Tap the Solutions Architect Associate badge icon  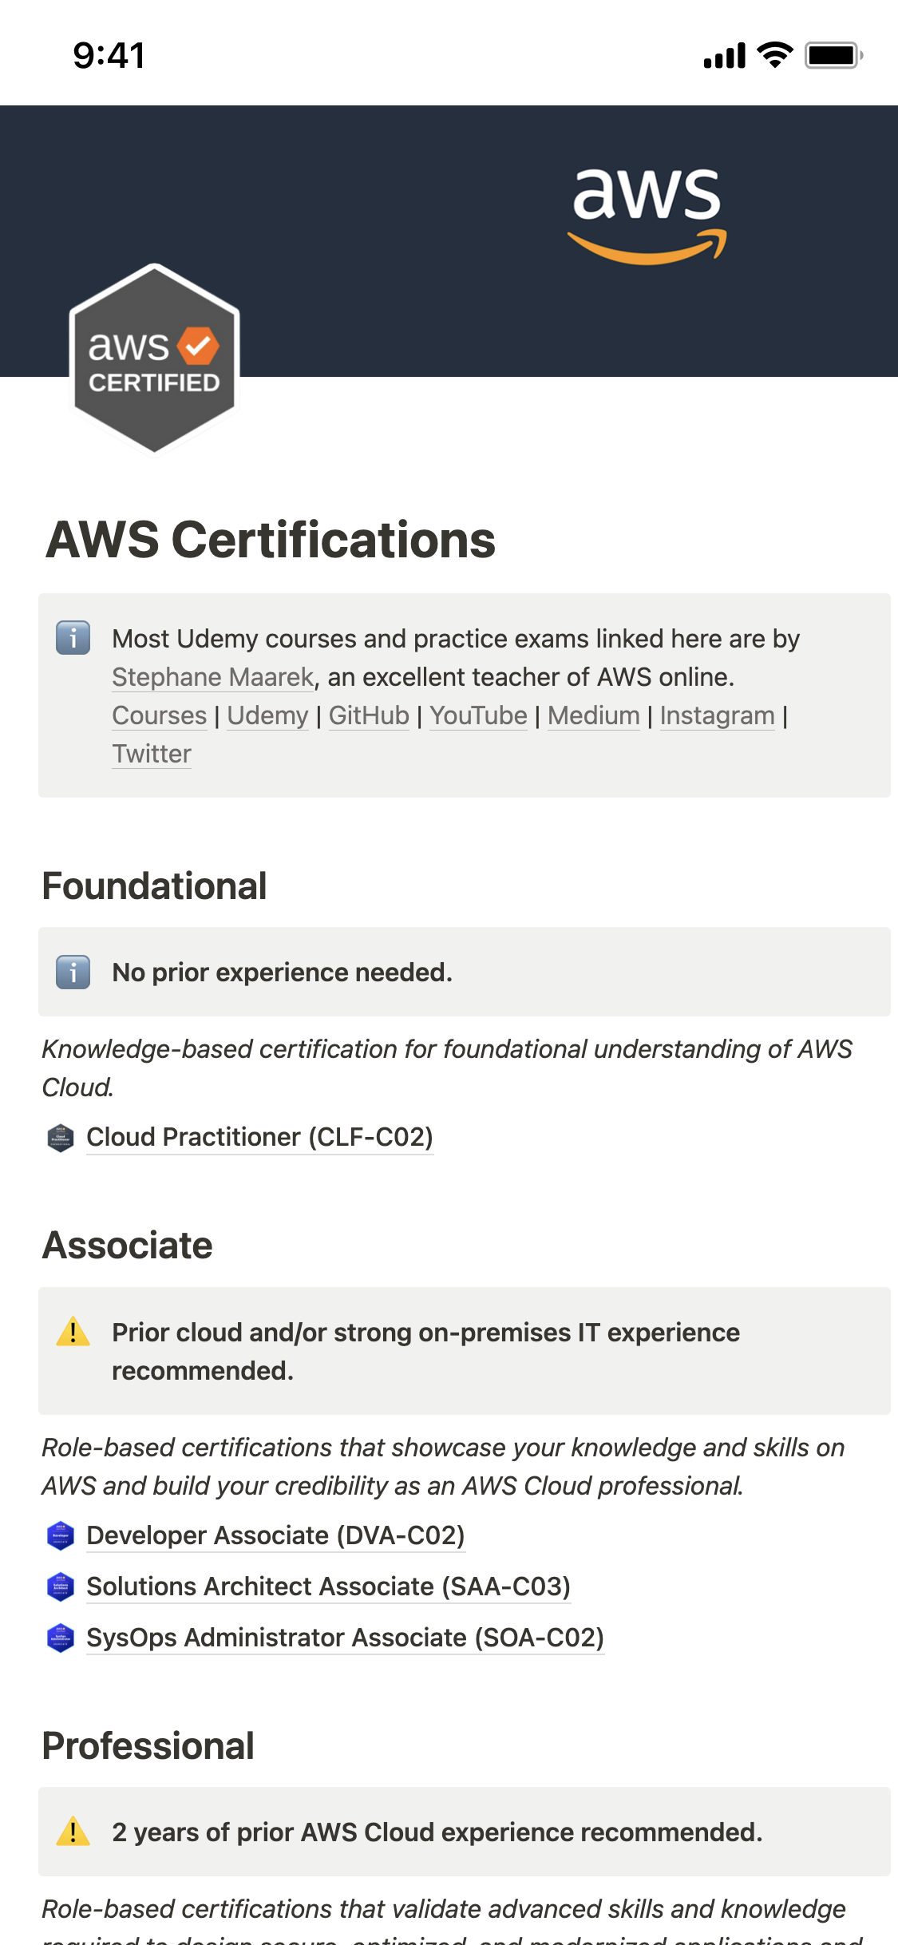tap(61, 1587)
